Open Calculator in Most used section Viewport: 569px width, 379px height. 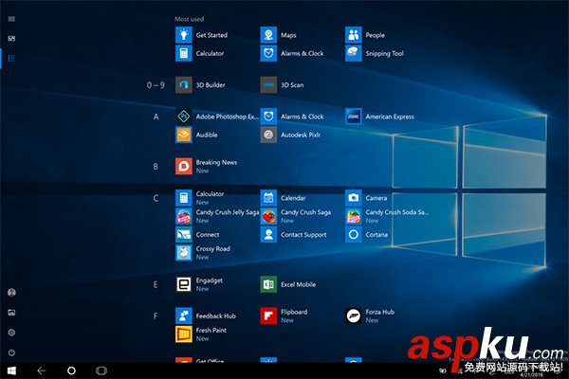pyautogui.click(x=184, y=53)
